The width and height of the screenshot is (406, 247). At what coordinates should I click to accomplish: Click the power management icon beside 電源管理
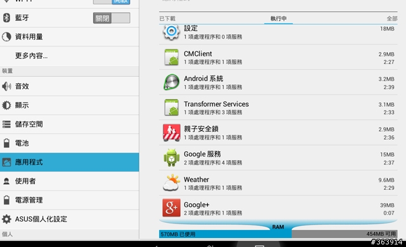click(x=6, y=200)
